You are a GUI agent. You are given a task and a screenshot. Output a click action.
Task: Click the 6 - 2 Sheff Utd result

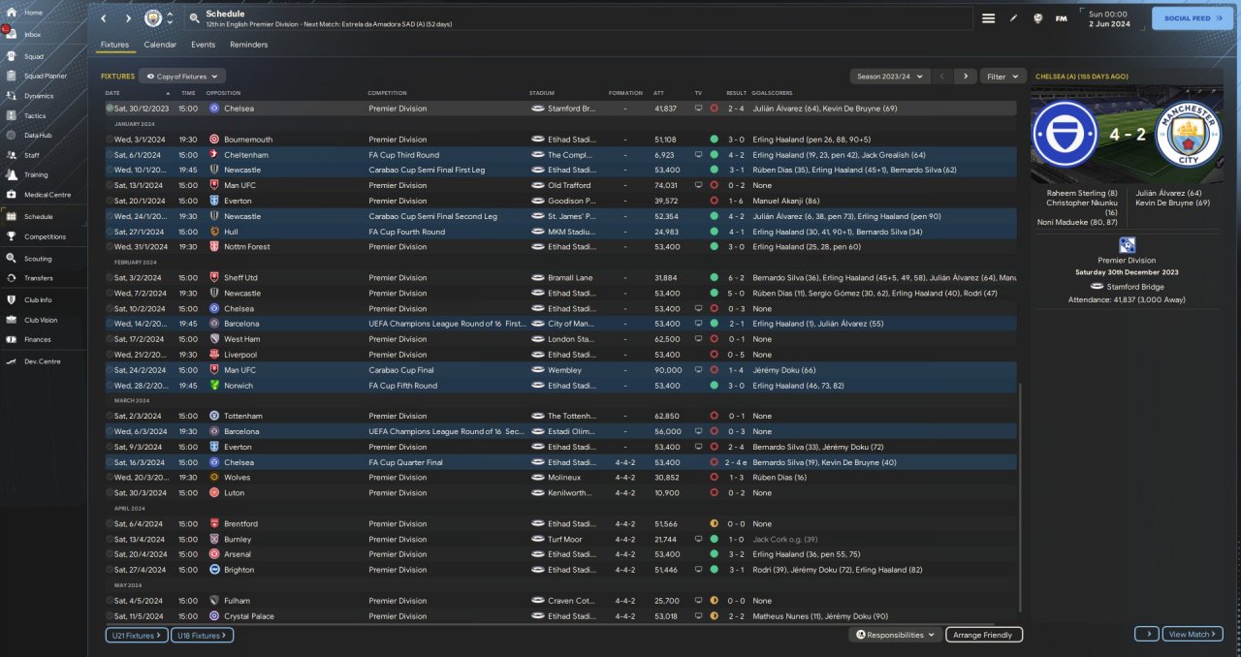[737, 278]
